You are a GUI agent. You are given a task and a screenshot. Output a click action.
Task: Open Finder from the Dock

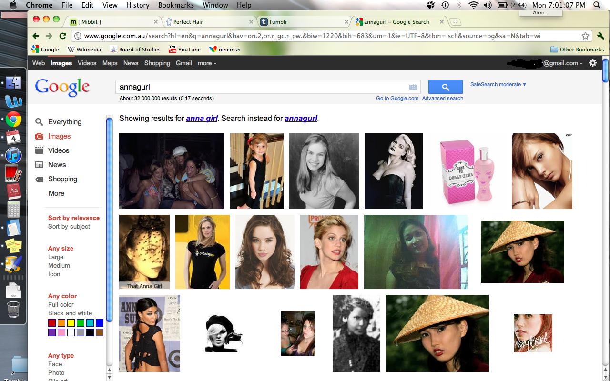[13, 82]
